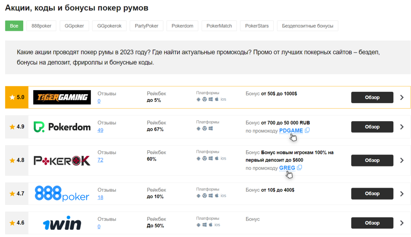Click the Android icon in the 888poker row

pyautogui.click(x=198, y=196)
